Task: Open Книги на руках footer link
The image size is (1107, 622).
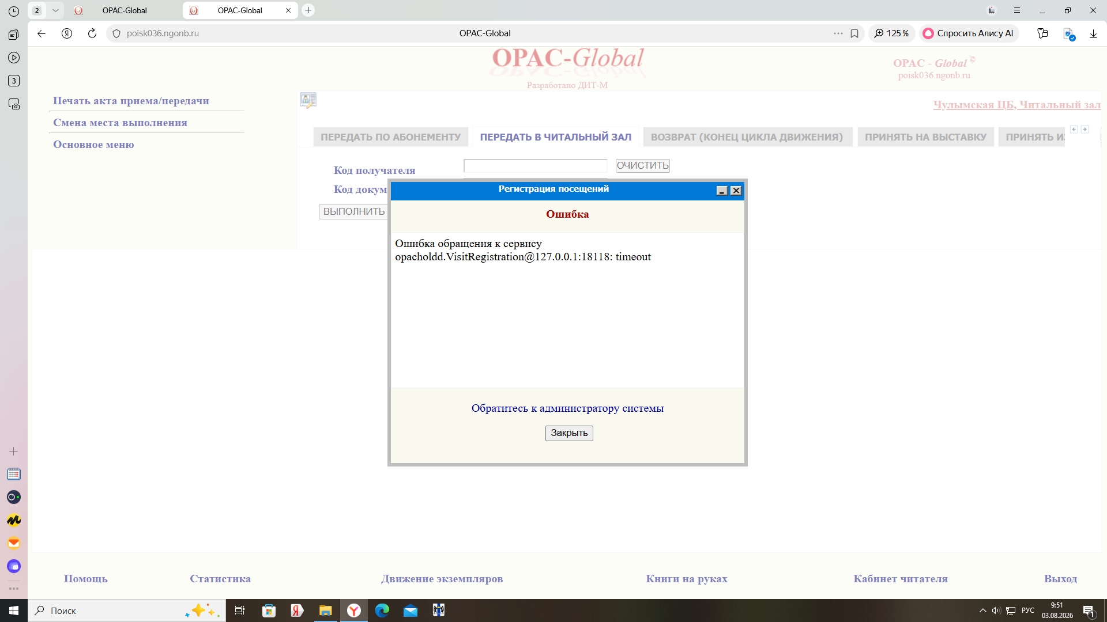Action: (687, 579)
